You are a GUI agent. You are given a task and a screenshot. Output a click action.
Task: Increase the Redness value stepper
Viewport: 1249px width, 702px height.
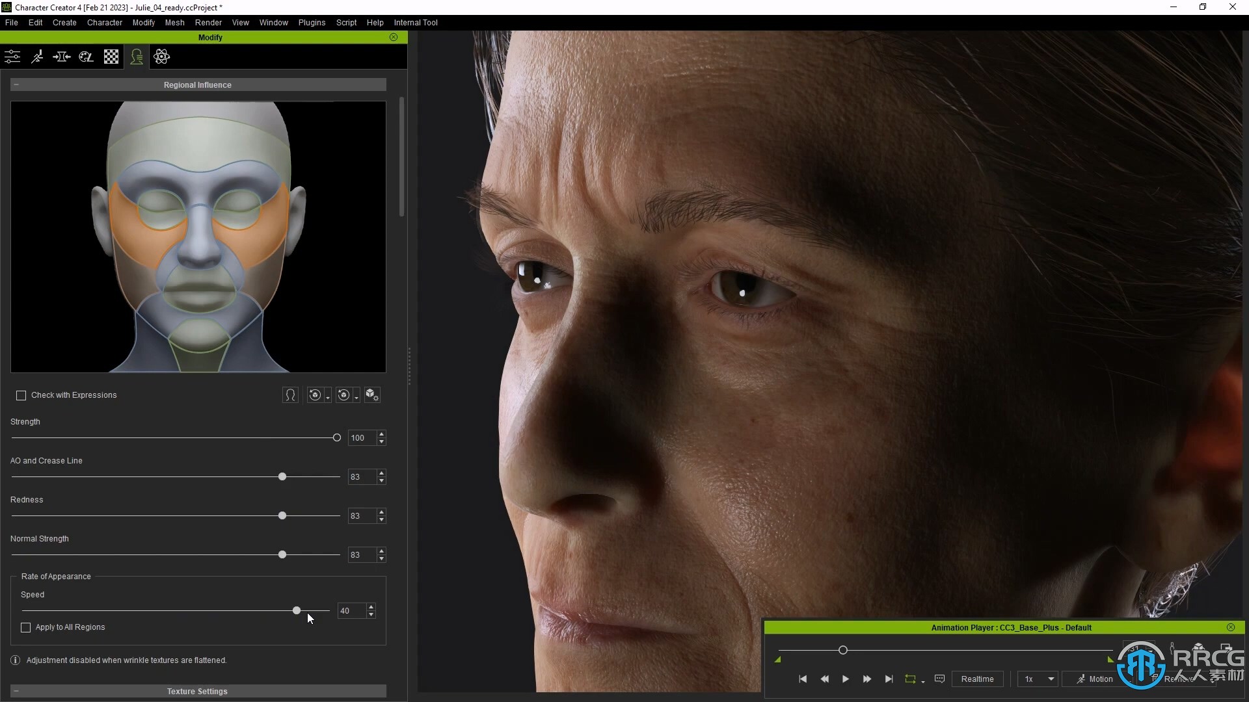(x=382, y=512)
